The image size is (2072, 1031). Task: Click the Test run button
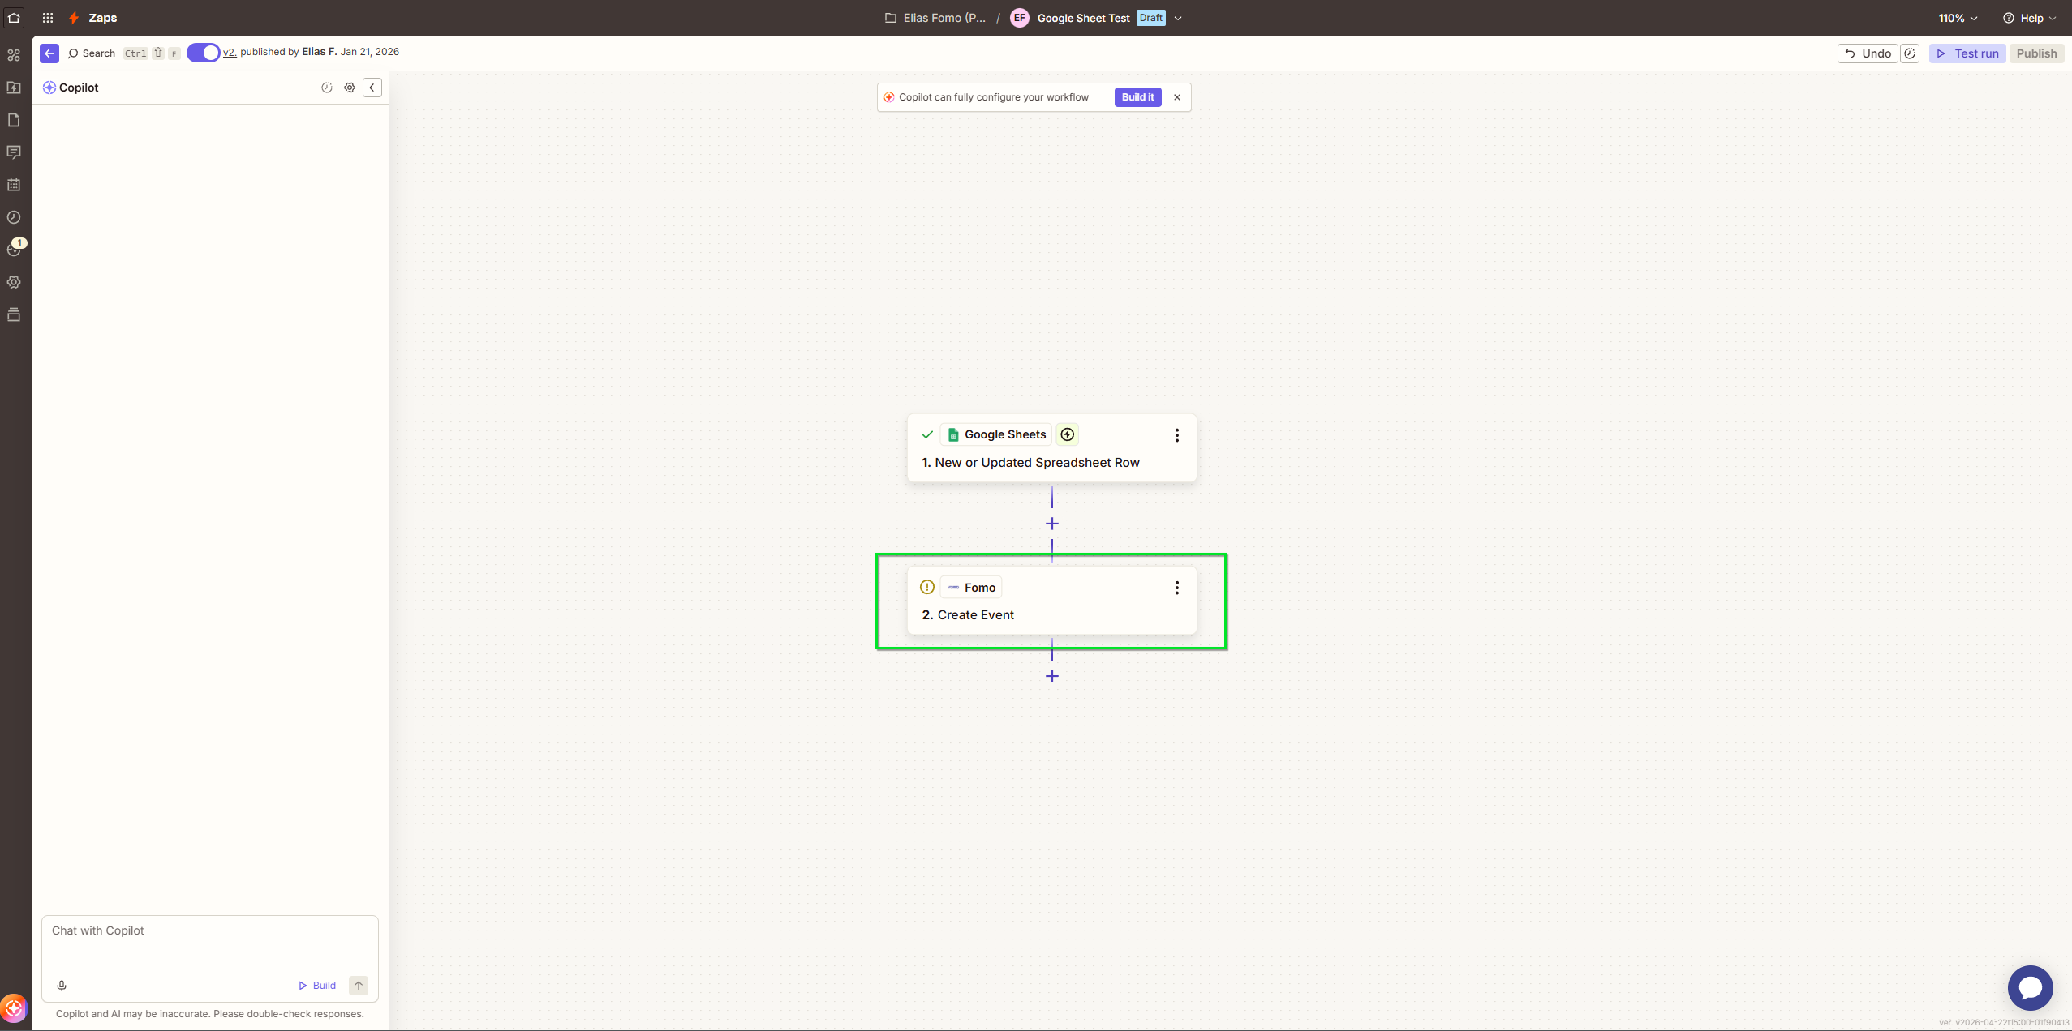click(x=1967, y=53)
